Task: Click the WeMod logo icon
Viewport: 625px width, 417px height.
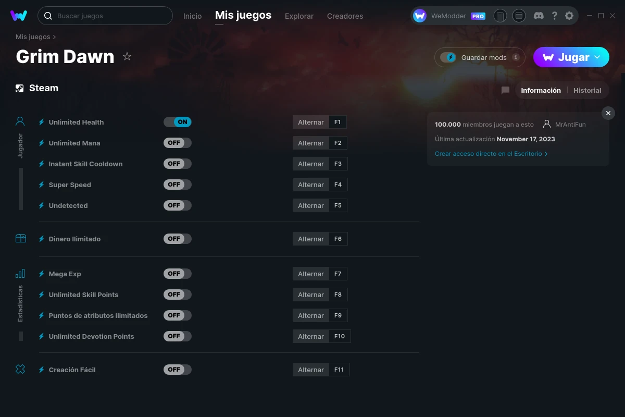Action: [x=19, y=16]
